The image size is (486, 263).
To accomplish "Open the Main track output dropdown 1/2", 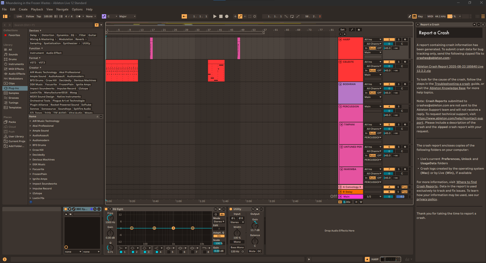I will point(373,197).
